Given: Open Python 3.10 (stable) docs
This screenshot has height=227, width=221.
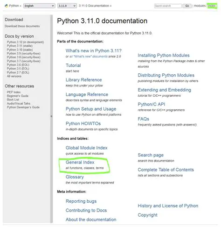Looking at the screenshot, I should click(20, 50).
